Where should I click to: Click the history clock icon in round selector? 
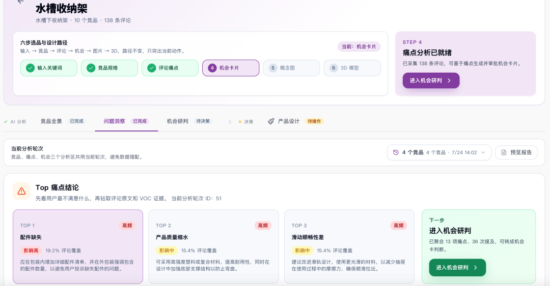(396, 152)
